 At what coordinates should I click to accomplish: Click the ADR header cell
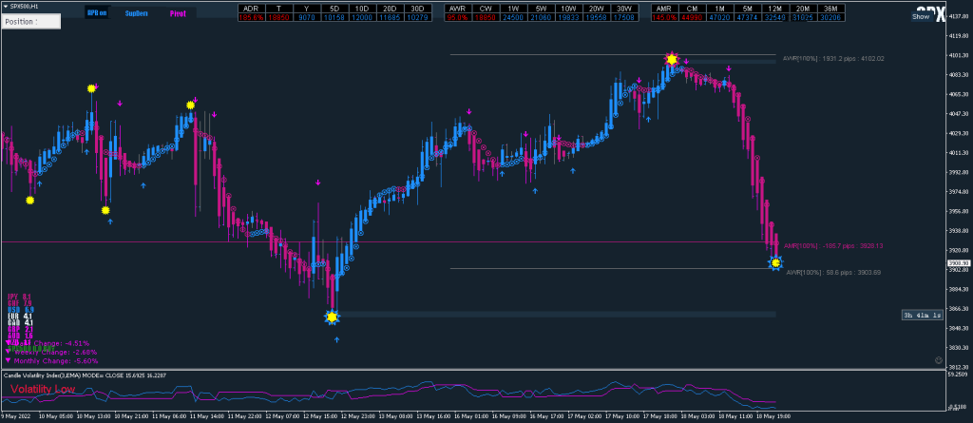point(251,9)
